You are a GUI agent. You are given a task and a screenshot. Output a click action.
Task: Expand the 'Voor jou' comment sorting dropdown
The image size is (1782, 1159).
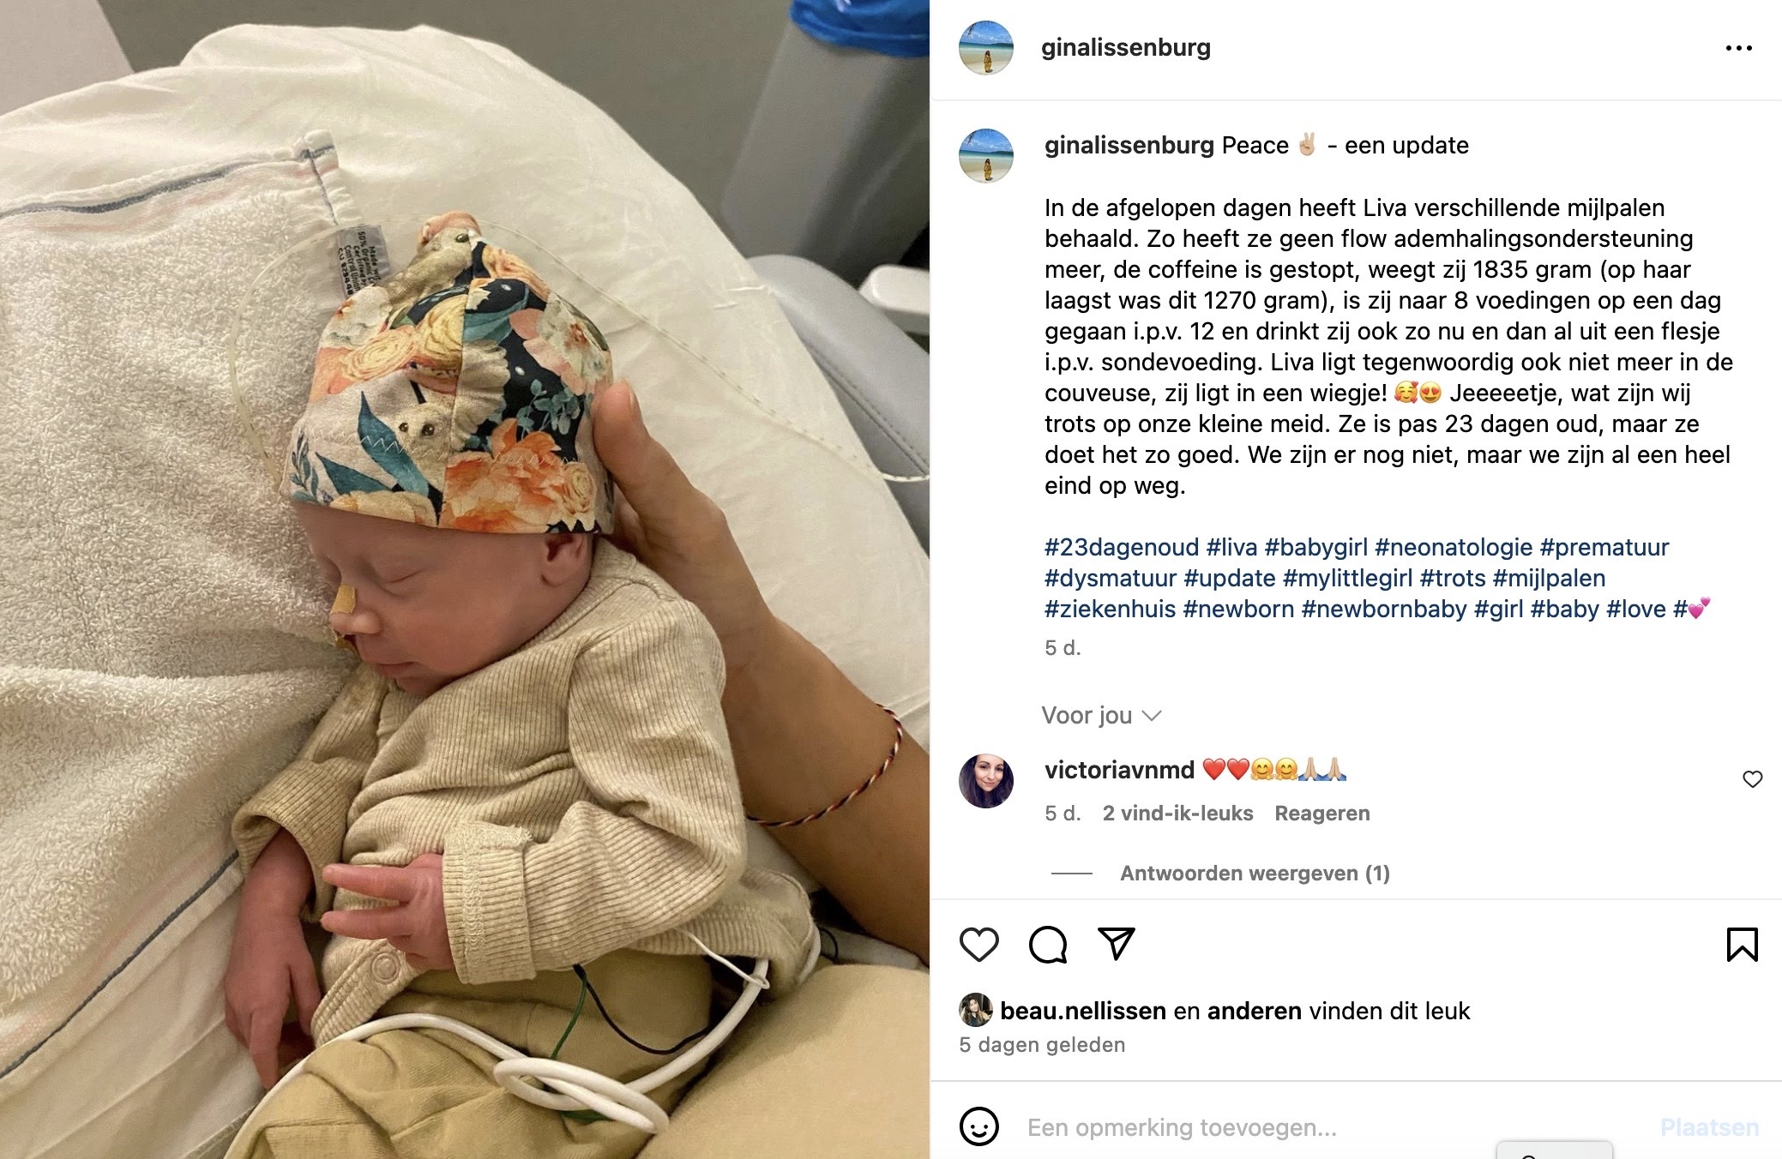pyautogui.click(x=1101, y=715)
